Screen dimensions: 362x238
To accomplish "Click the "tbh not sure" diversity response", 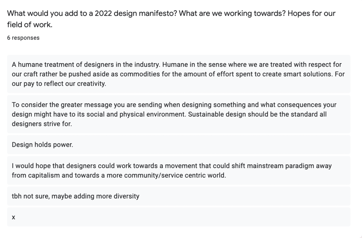I will click(76, 196).
